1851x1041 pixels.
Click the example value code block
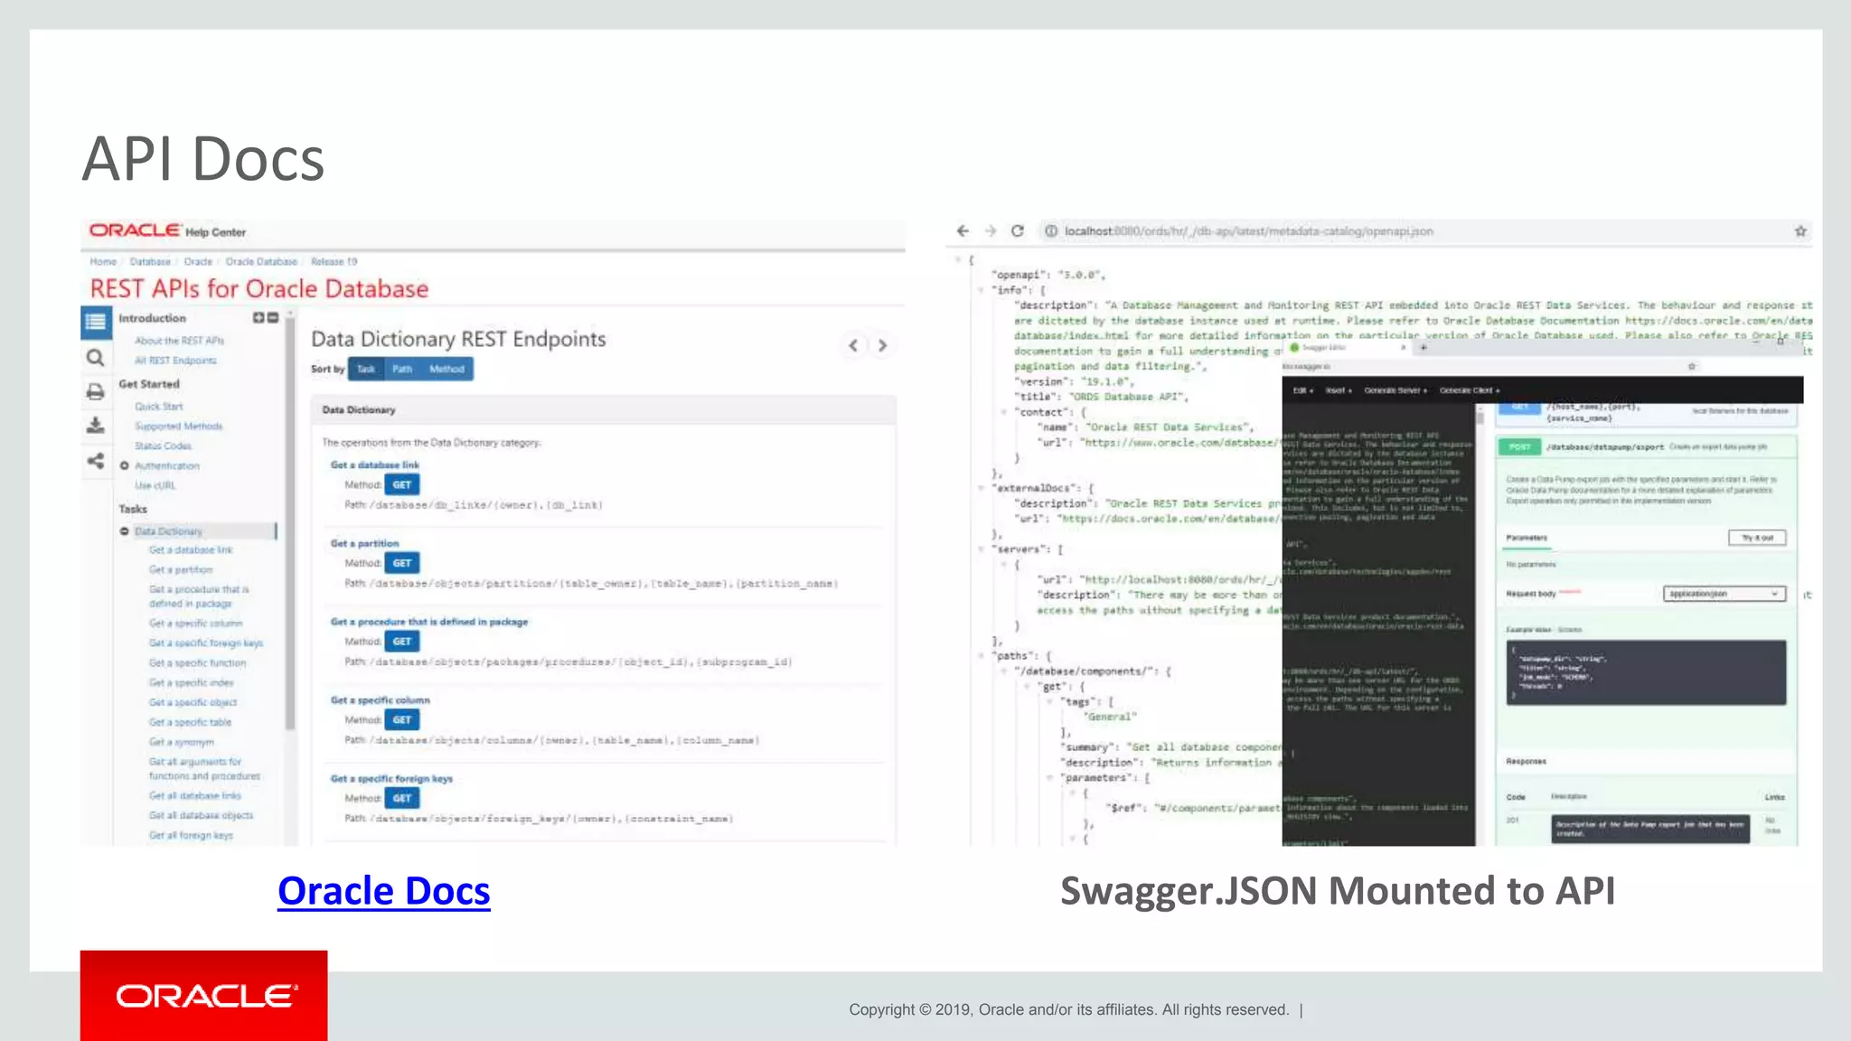pyautogui.click(x=1646, y=672)
